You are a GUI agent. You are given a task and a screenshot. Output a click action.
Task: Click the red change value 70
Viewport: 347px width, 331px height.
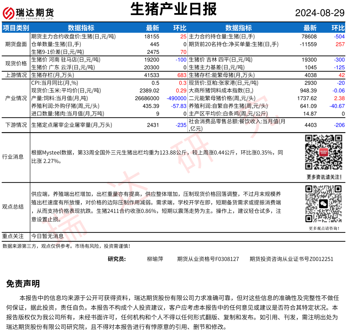point(183,52)
